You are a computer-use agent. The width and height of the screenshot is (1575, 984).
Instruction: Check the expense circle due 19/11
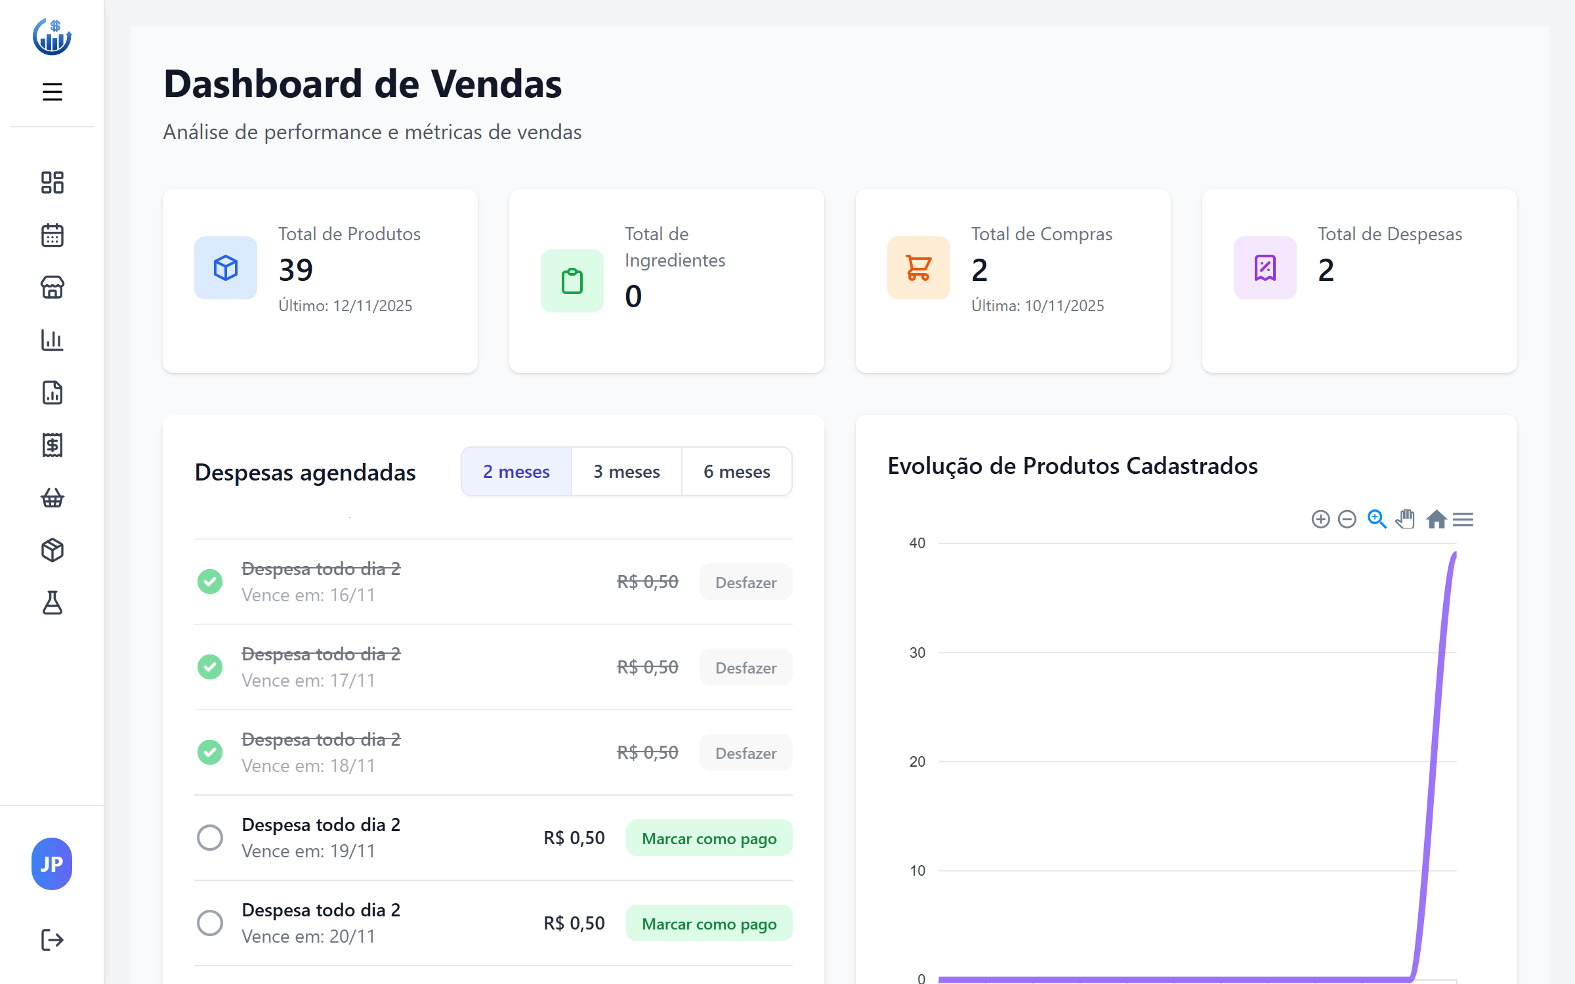(210, 837)
